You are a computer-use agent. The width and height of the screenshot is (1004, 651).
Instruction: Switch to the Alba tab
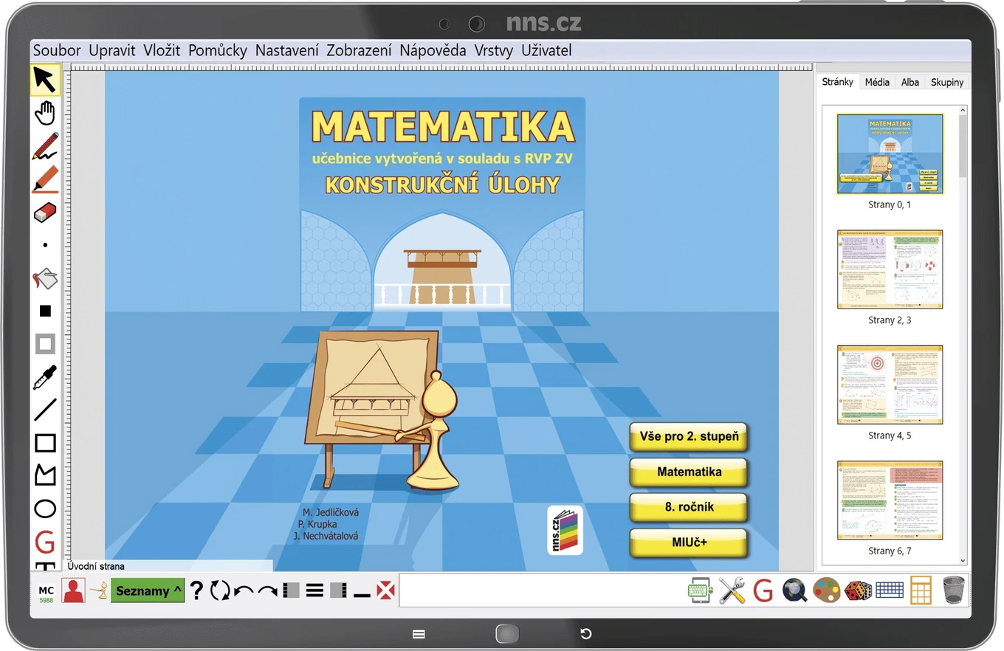click(x=910, y=82)
